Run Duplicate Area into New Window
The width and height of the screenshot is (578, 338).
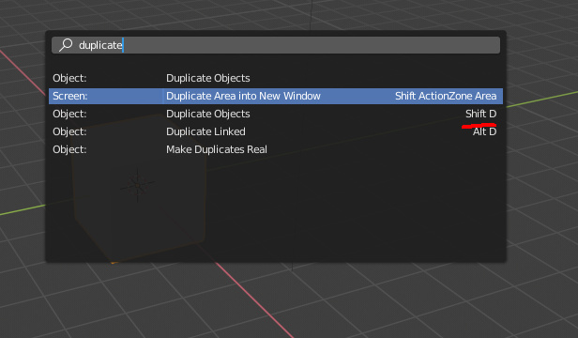[276, 96]
